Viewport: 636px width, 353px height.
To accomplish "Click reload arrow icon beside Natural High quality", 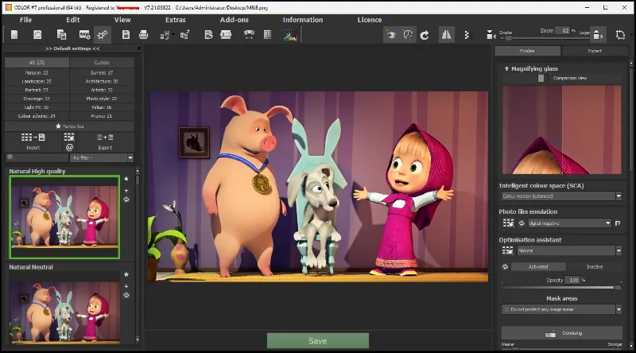I will pos(126,200).
